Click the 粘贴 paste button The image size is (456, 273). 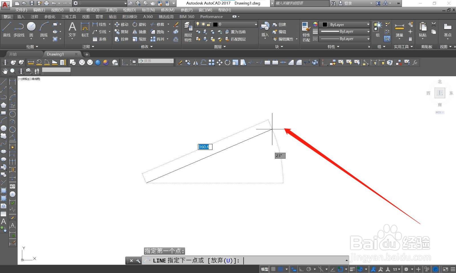[x=422, y=30]
